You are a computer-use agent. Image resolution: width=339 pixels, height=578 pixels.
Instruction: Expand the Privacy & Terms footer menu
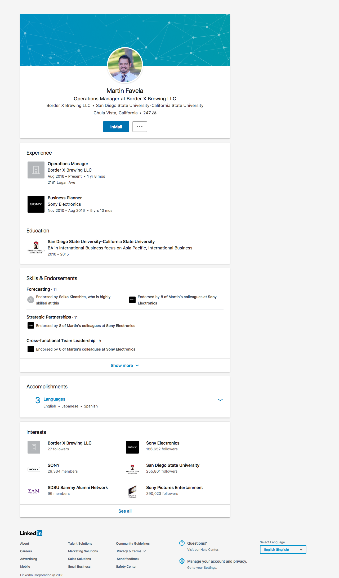[131, 551]
